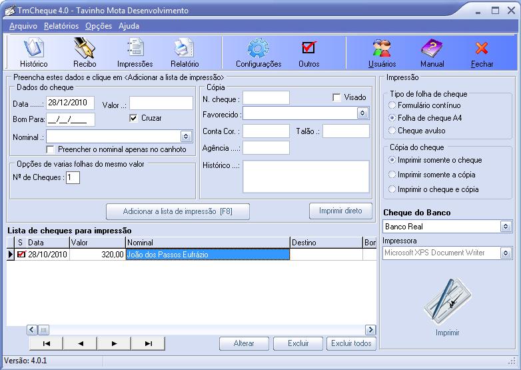
Task: Open the Arquivo menu
Action: tap(23, 26)
